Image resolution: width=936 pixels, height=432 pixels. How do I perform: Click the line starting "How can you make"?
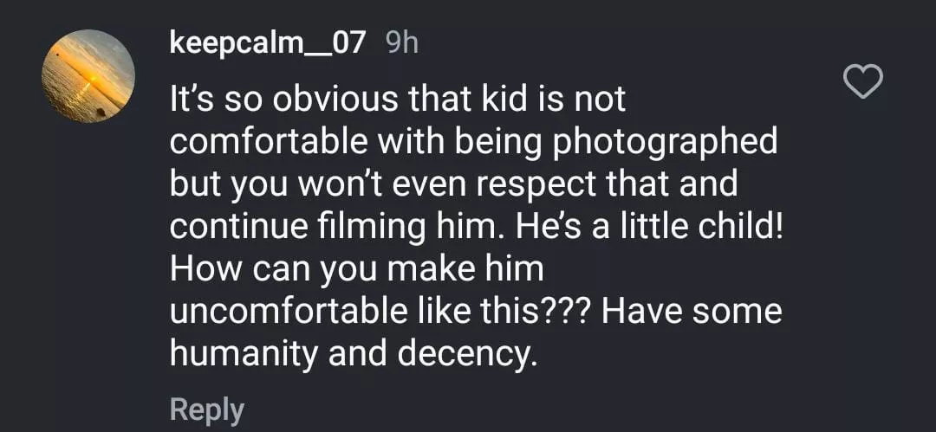point(356,269)
